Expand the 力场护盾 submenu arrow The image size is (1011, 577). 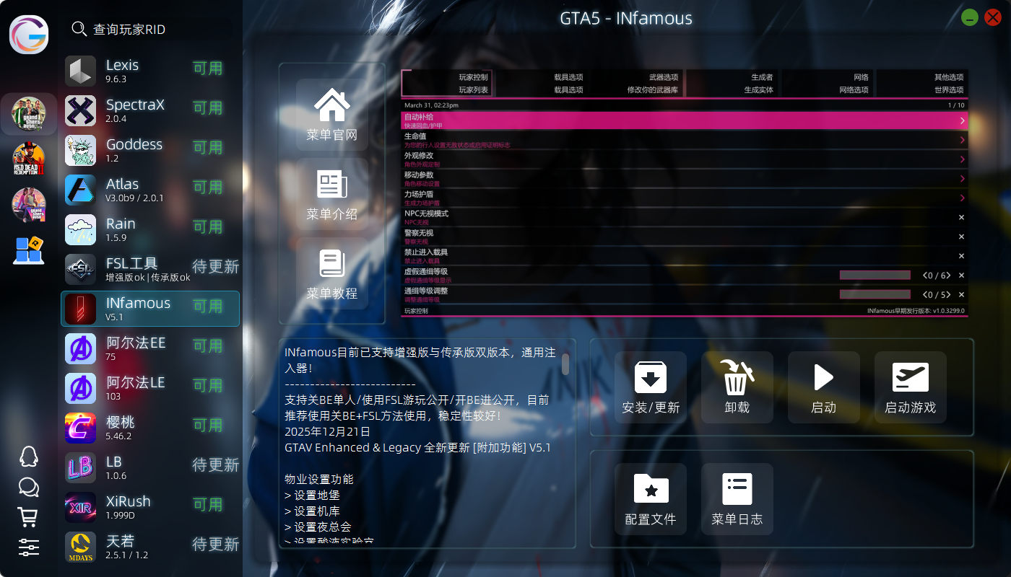(x=962, y=198)
